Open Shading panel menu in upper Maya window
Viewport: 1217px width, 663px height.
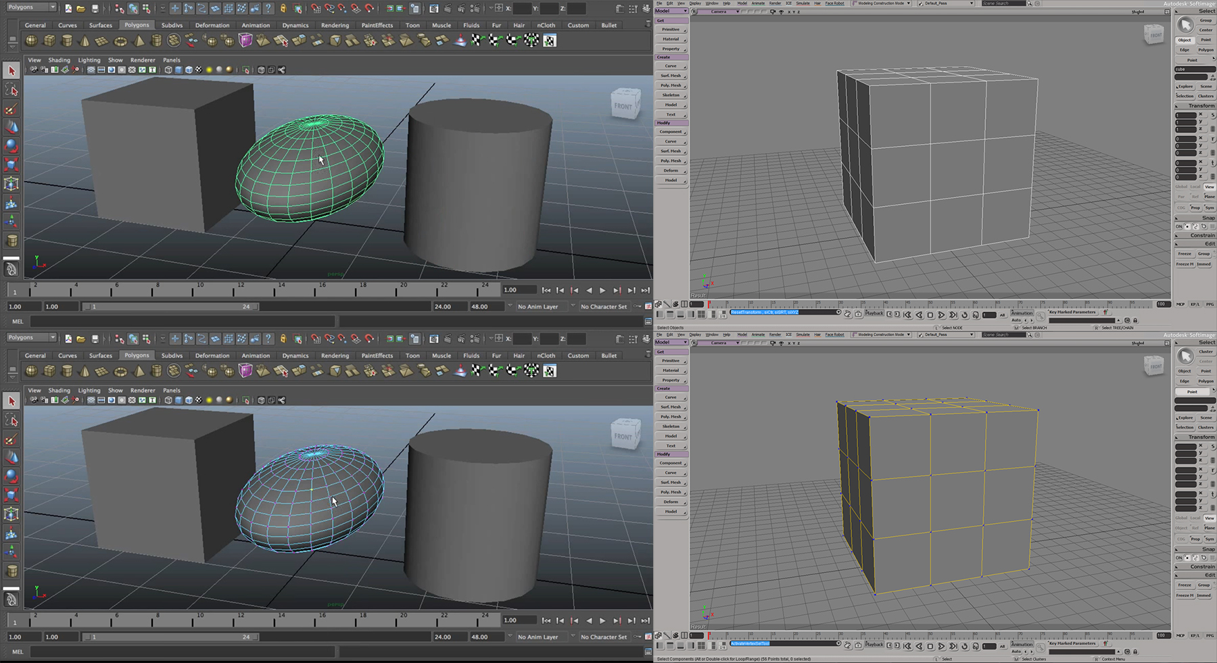coord(59,60)
